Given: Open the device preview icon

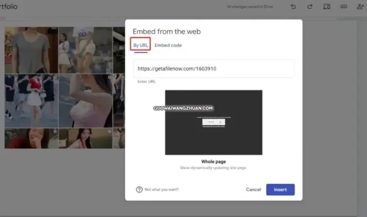Looking at the screenshot, I should [326, 6].
